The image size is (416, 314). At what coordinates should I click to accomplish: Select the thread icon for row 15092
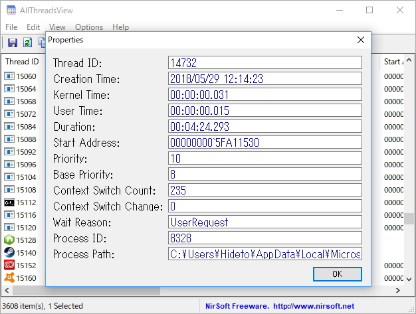point(9,152)
